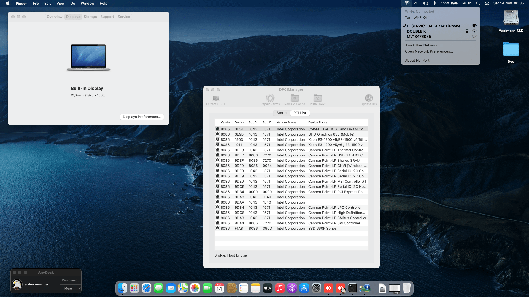Switch to Status segment in DPCIManager
This screenshot has height=297, width=529.
pyautogui.click(x=282, y=113)
